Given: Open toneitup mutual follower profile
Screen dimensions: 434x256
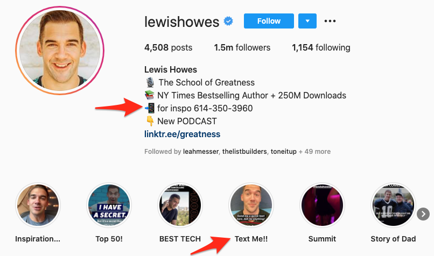Looking at the screenshot, I should pos(283,152).
